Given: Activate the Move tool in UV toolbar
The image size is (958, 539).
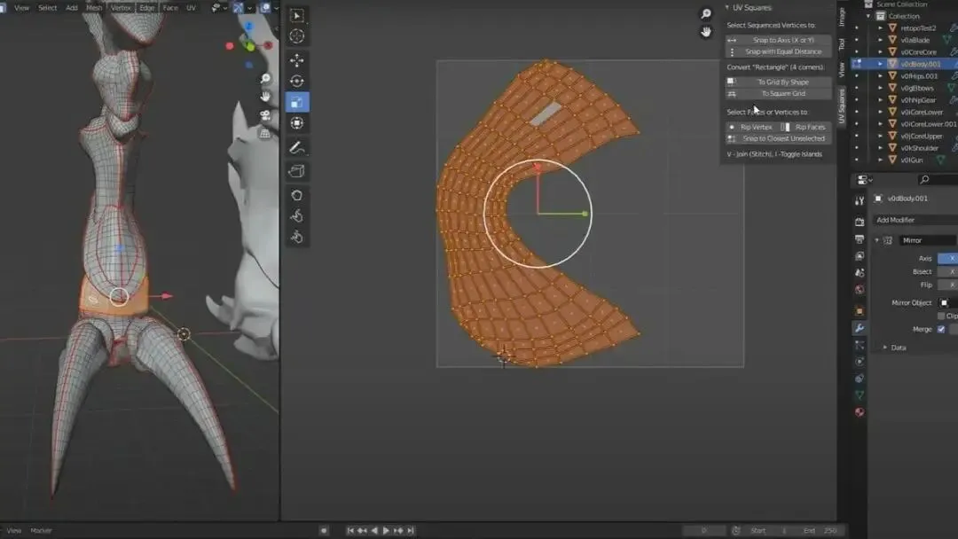Looking at the screenshot, I should (x=297, y=60).
